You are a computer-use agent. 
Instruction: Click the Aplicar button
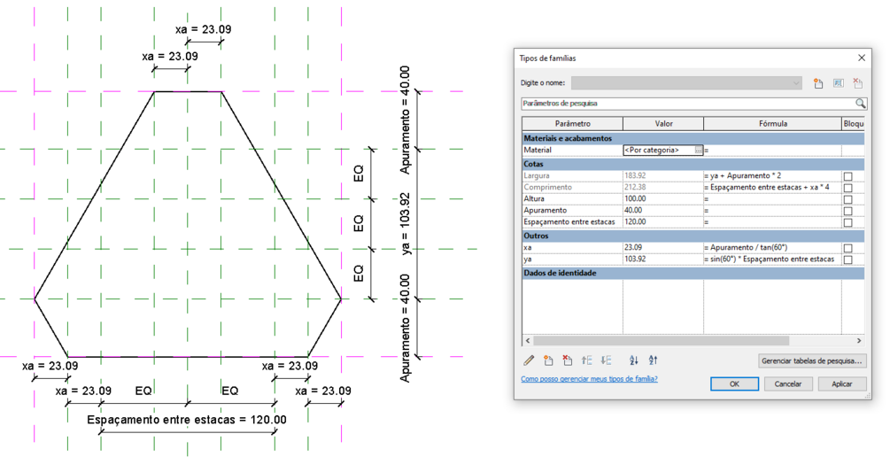pyautogui.click(x=842, y=383)
